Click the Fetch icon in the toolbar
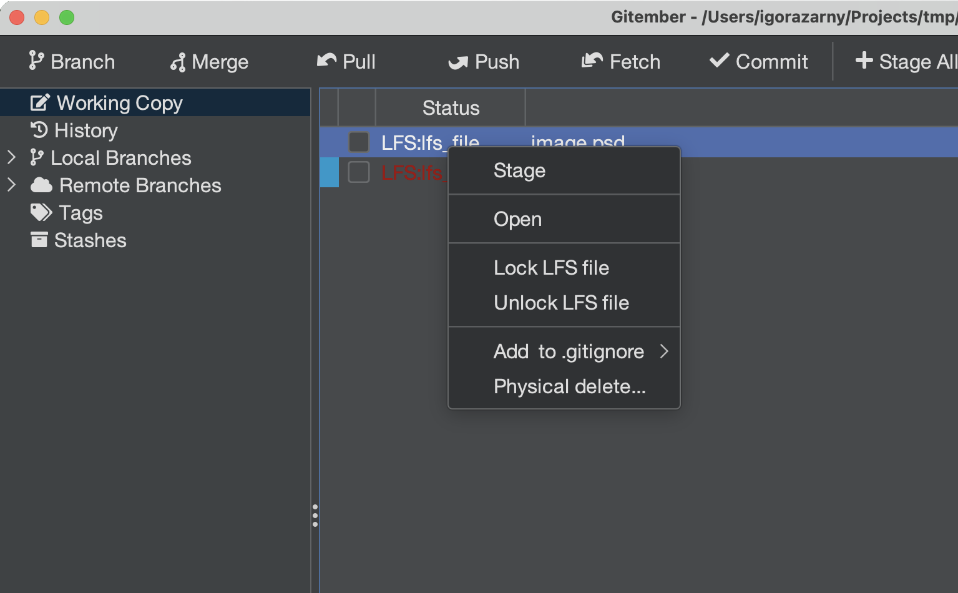 (x=592, y=60)
